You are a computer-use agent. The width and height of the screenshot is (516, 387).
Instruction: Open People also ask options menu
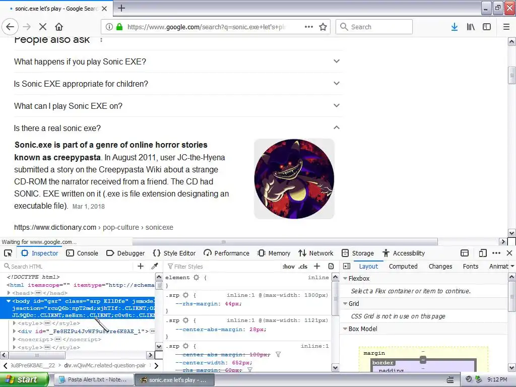(101, 40)
